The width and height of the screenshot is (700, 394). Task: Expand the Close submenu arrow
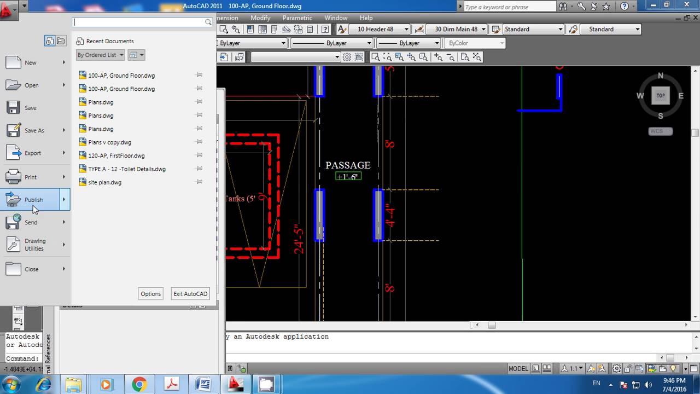64,269
